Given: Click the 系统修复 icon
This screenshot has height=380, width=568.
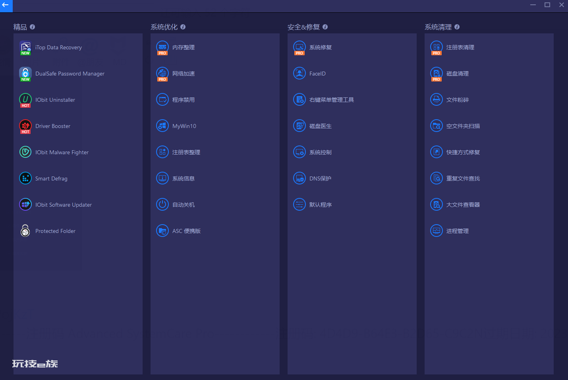Looking at the screenshot, I should click(299, 47).
